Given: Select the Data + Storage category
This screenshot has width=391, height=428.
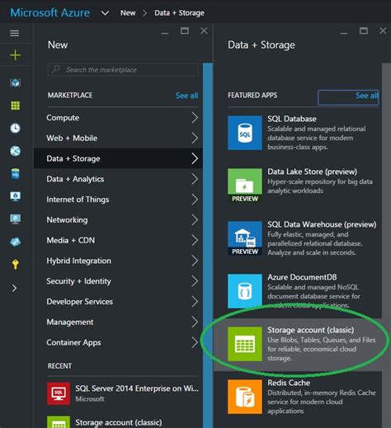Looking at the screenshot, I should pyautogui.click(x=118, y=158).
